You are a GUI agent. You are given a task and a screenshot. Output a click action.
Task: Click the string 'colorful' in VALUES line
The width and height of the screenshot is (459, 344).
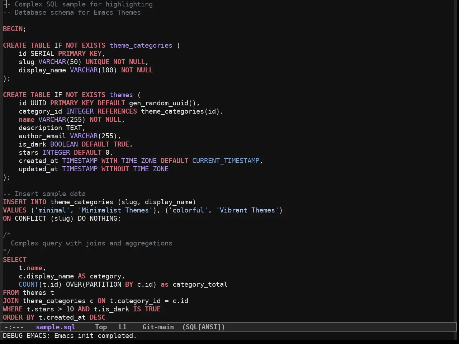188,210
